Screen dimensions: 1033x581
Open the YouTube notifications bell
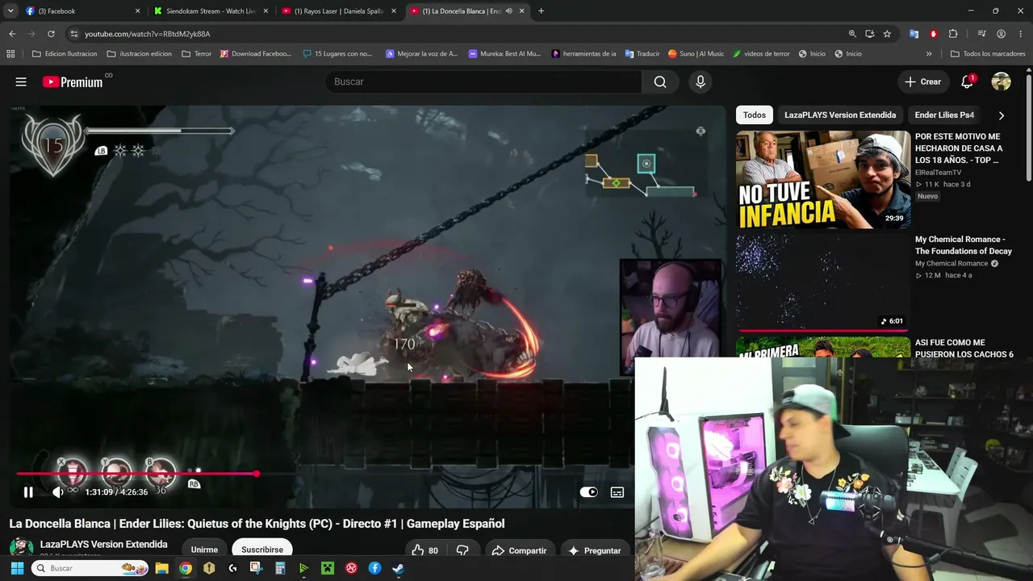[x=967, y=82]
